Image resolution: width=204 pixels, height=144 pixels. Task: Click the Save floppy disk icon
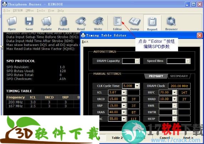(29, 22)
